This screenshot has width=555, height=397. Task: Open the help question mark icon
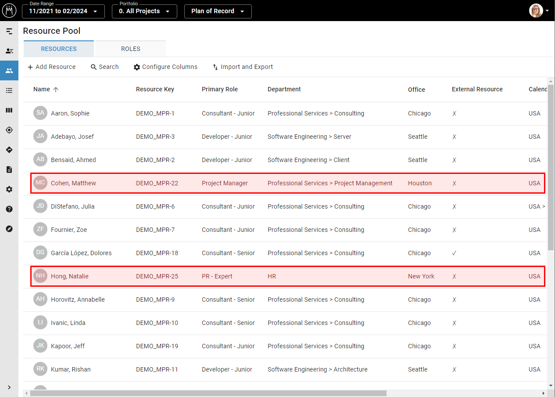click(9, 209)
